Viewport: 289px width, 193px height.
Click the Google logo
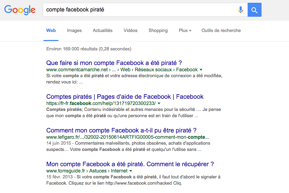click(20, 10)
